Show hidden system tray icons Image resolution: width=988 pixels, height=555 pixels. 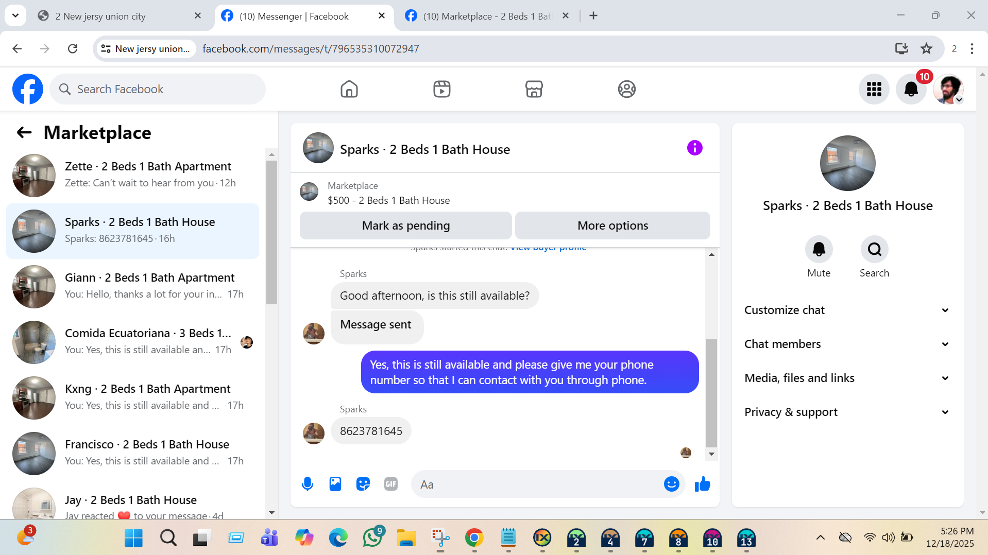click(x=821, y=537)
